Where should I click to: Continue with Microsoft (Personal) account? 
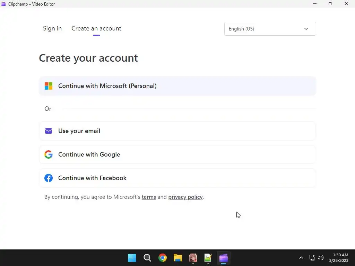[177, 86]
